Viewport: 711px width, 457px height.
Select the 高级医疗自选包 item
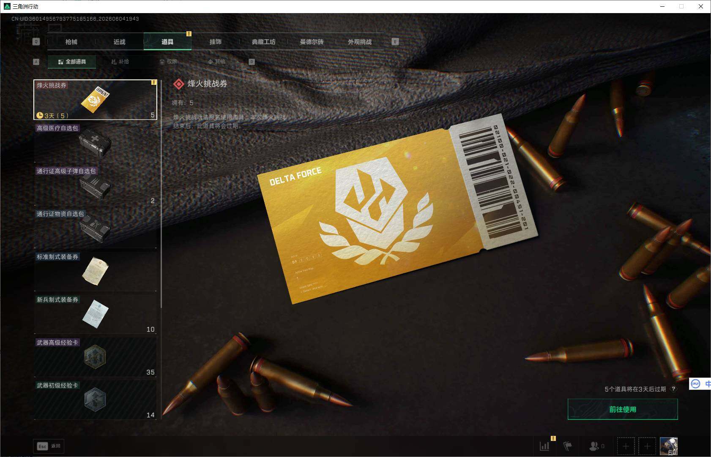tap(96, 142)
